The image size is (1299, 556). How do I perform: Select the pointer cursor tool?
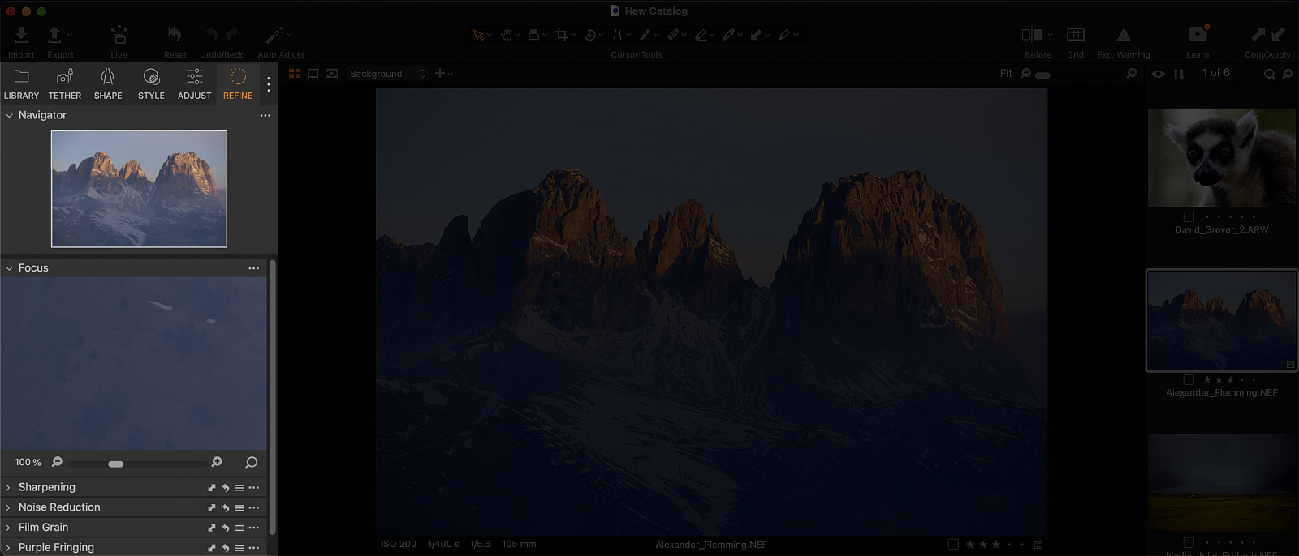point(477,35)
